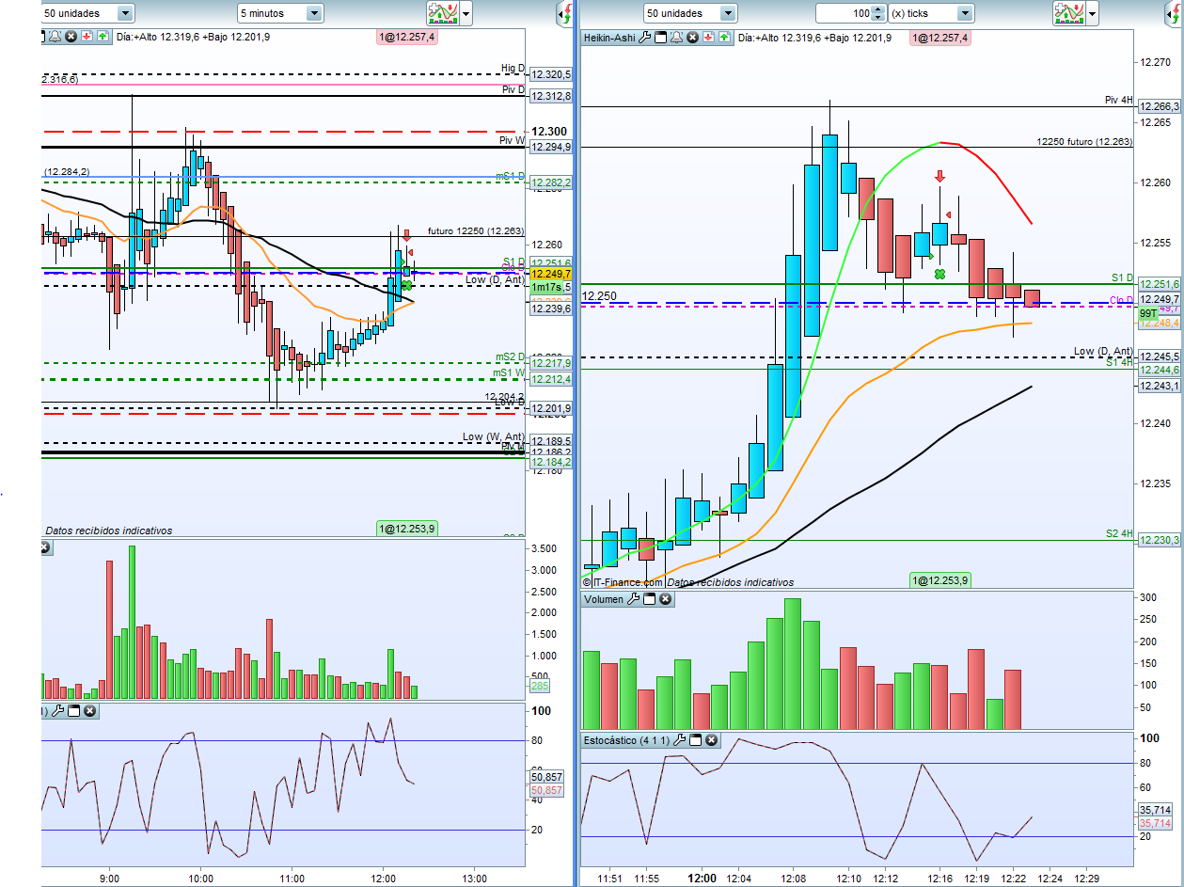Click 12.230,3 price tag on right axis
The height and width of the screenshot is (887, 1184).
(1159, 540)
